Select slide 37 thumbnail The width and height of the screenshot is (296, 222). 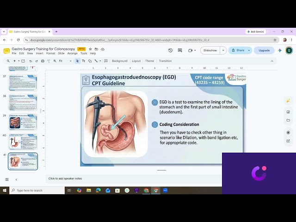coord(23,83)
